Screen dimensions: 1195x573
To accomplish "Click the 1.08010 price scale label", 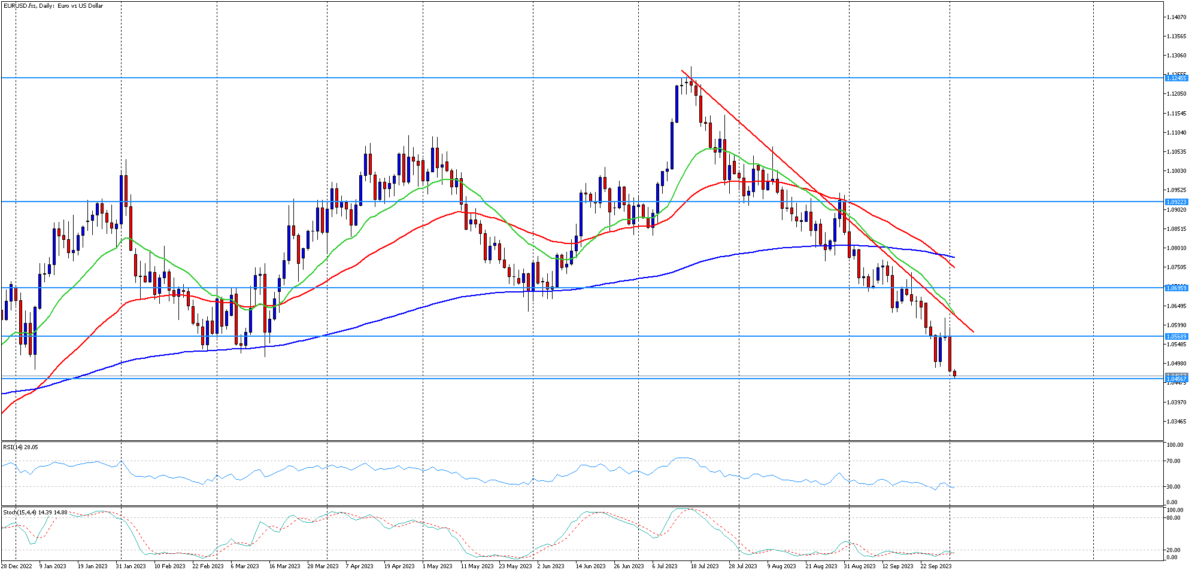I will click(x=1176, y=248).
